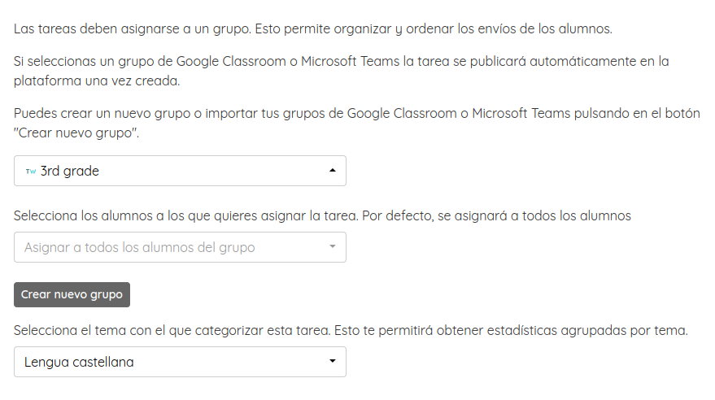Click the 'Puedes crear un nuevo grupo' instruction line

pos(356,113)
